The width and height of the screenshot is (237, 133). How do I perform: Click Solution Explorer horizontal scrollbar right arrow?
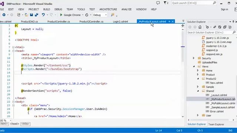tap(233, 120)
